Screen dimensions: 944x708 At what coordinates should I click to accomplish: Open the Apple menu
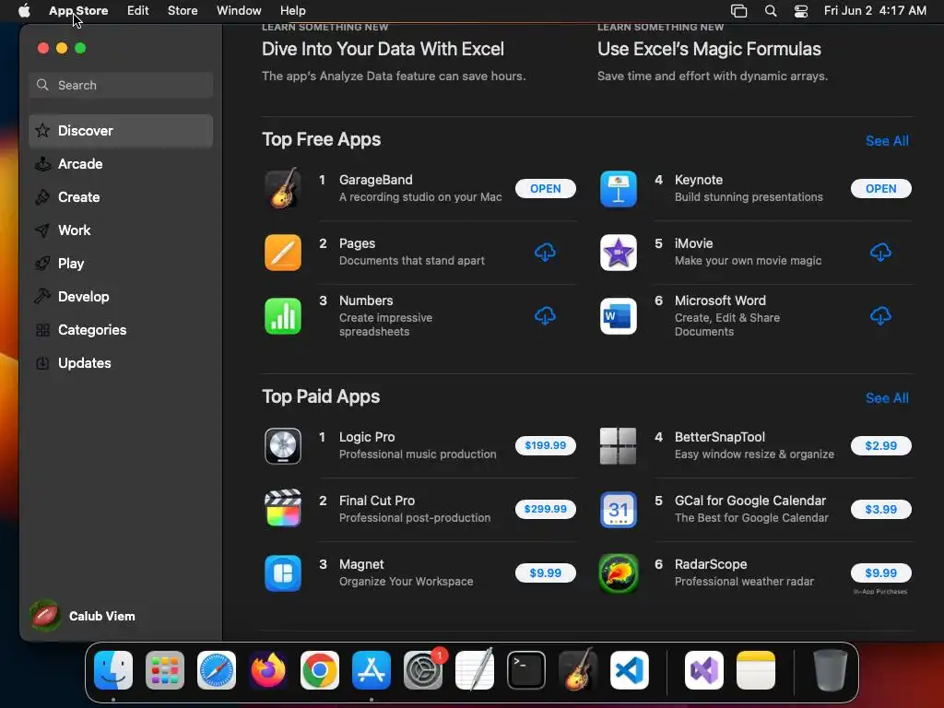click(x=24, y=10)
